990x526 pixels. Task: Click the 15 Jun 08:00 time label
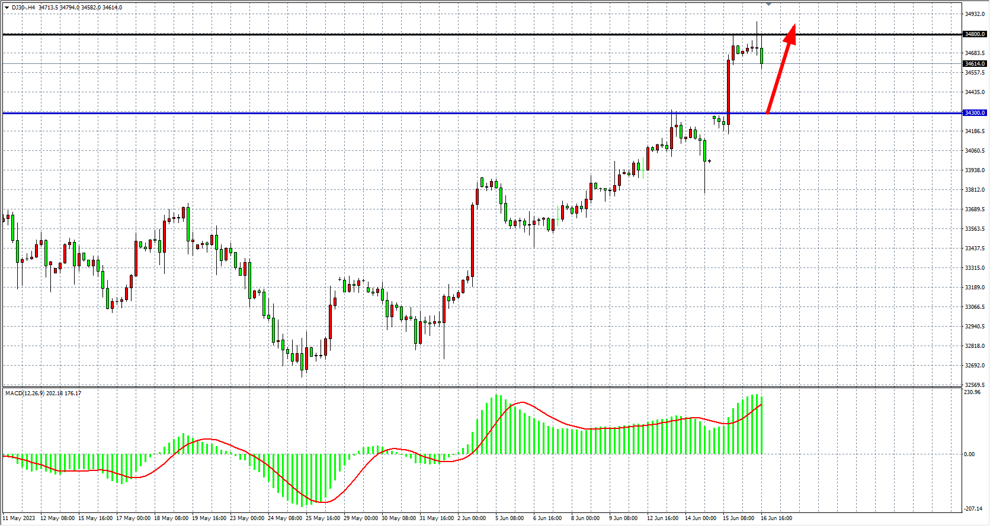click(738, 518)
